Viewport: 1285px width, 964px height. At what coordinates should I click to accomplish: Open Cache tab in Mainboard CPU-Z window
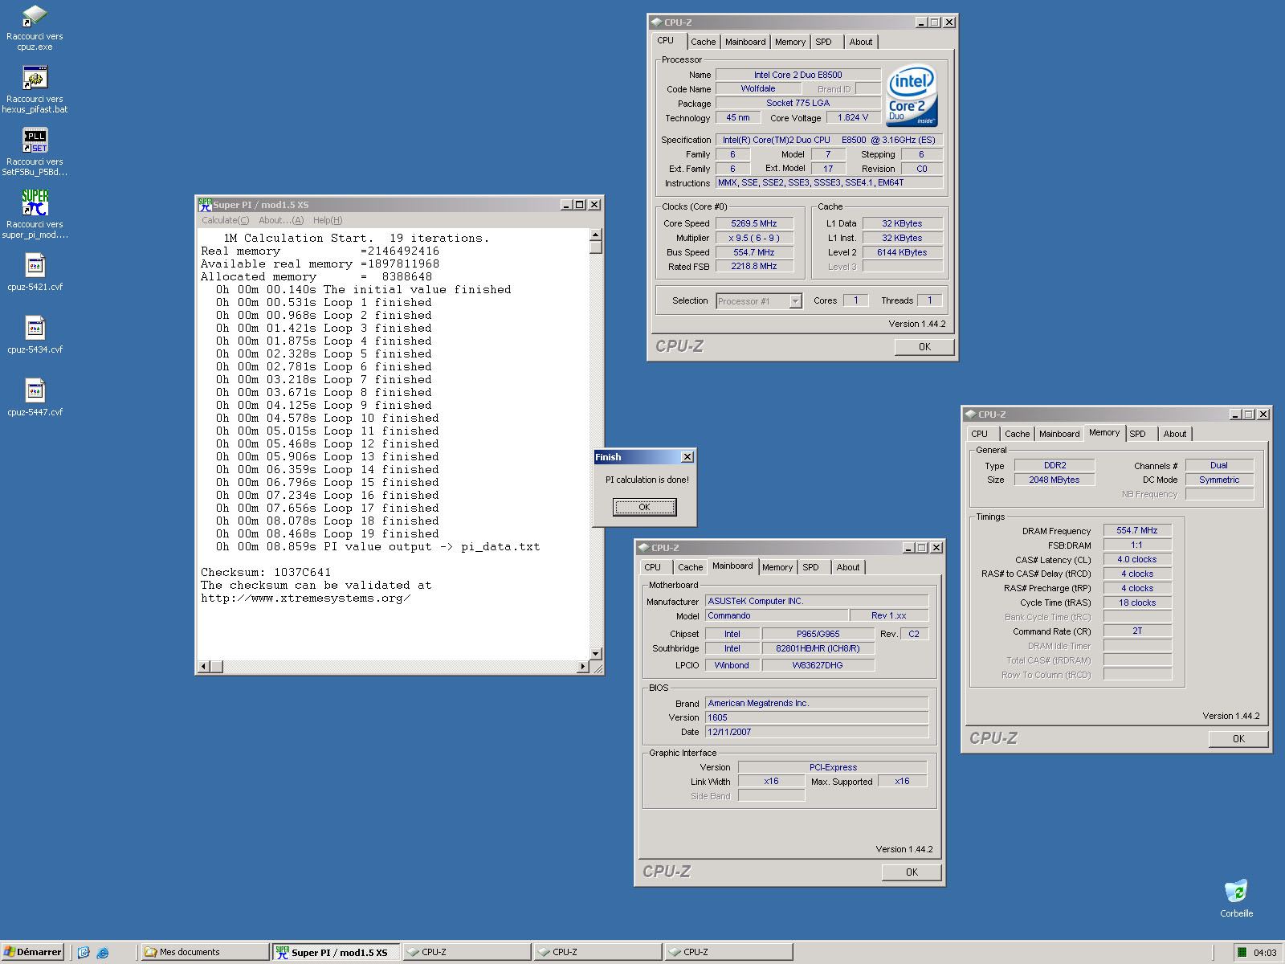click(690, 567)
